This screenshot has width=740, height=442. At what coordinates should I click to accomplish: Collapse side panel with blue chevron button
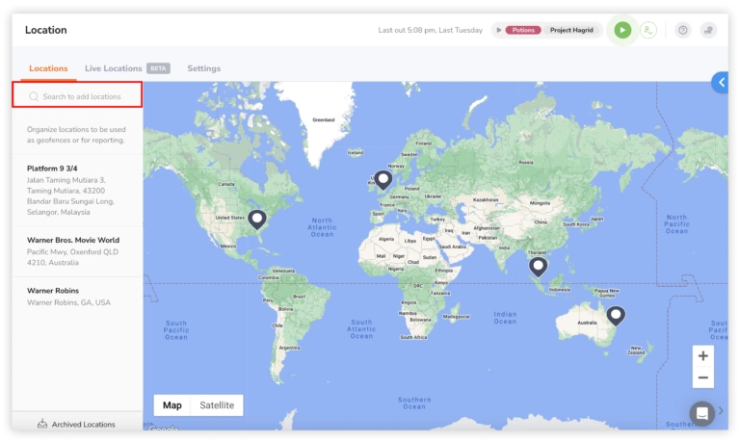click(x=721, y=83)
